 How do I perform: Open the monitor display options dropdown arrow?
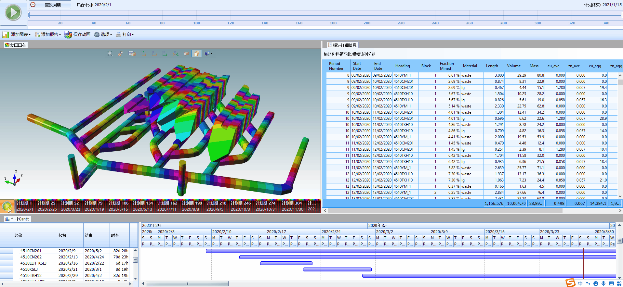(212, 54)
